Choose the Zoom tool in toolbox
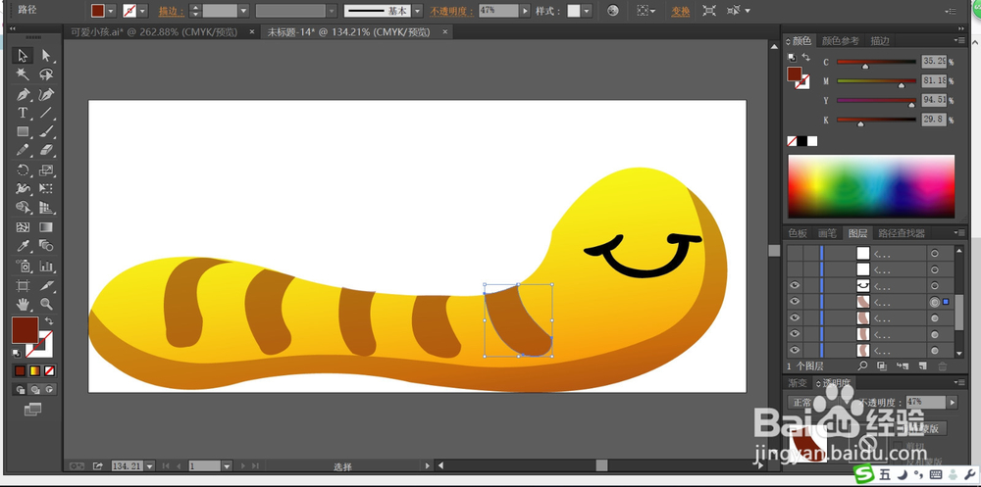The image size is (981, 487). 45,305
